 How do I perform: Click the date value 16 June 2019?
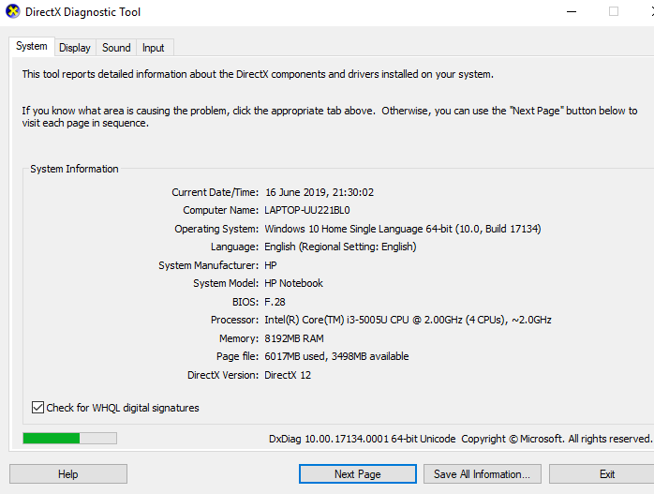click(x=320, y=192)
